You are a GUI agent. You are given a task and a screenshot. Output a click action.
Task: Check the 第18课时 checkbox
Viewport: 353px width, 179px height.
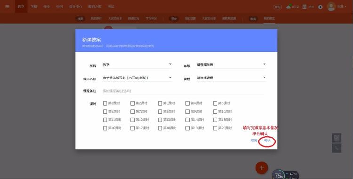(160, 128)
